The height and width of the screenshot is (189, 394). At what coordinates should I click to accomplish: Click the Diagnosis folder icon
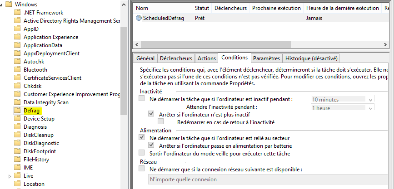pos(17,127)
